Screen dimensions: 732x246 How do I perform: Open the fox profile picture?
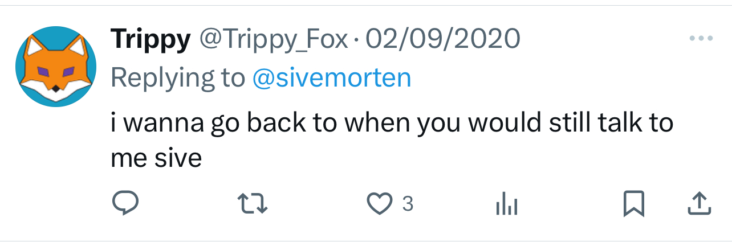click(x=55, y=67)
